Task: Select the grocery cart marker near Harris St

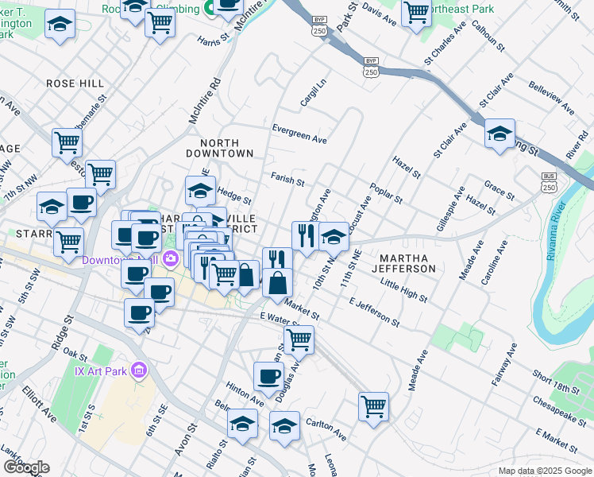Action: coord(160,24)
